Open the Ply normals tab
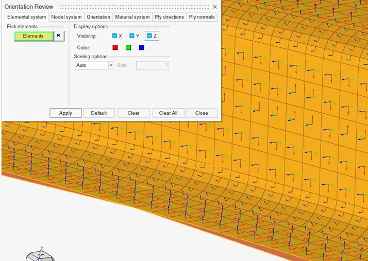Screen dimensions: 368x261 (x=202, y=17)
